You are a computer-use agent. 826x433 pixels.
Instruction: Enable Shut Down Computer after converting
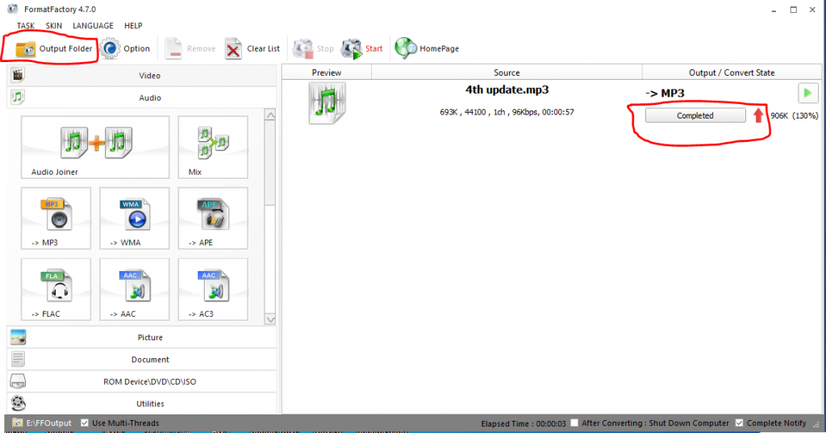click(574, 423)
